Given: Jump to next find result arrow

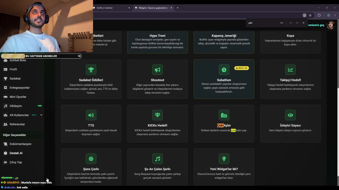Looking at the screenshot, I should 297,23.
